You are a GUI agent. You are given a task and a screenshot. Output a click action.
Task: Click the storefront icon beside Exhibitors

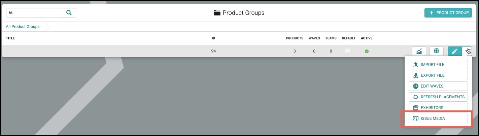[x=415, y=108]
